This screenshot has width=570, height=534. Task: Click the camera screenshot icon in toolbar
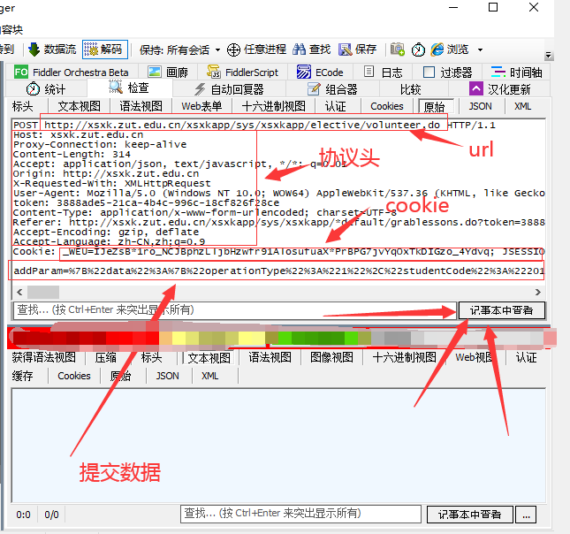tap(397, 50)
